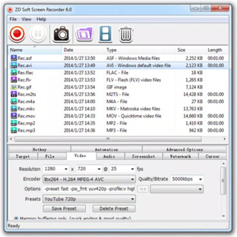Sort files by the Type column header
This screenshot has height=237, width=237.
tap(140, 50)
